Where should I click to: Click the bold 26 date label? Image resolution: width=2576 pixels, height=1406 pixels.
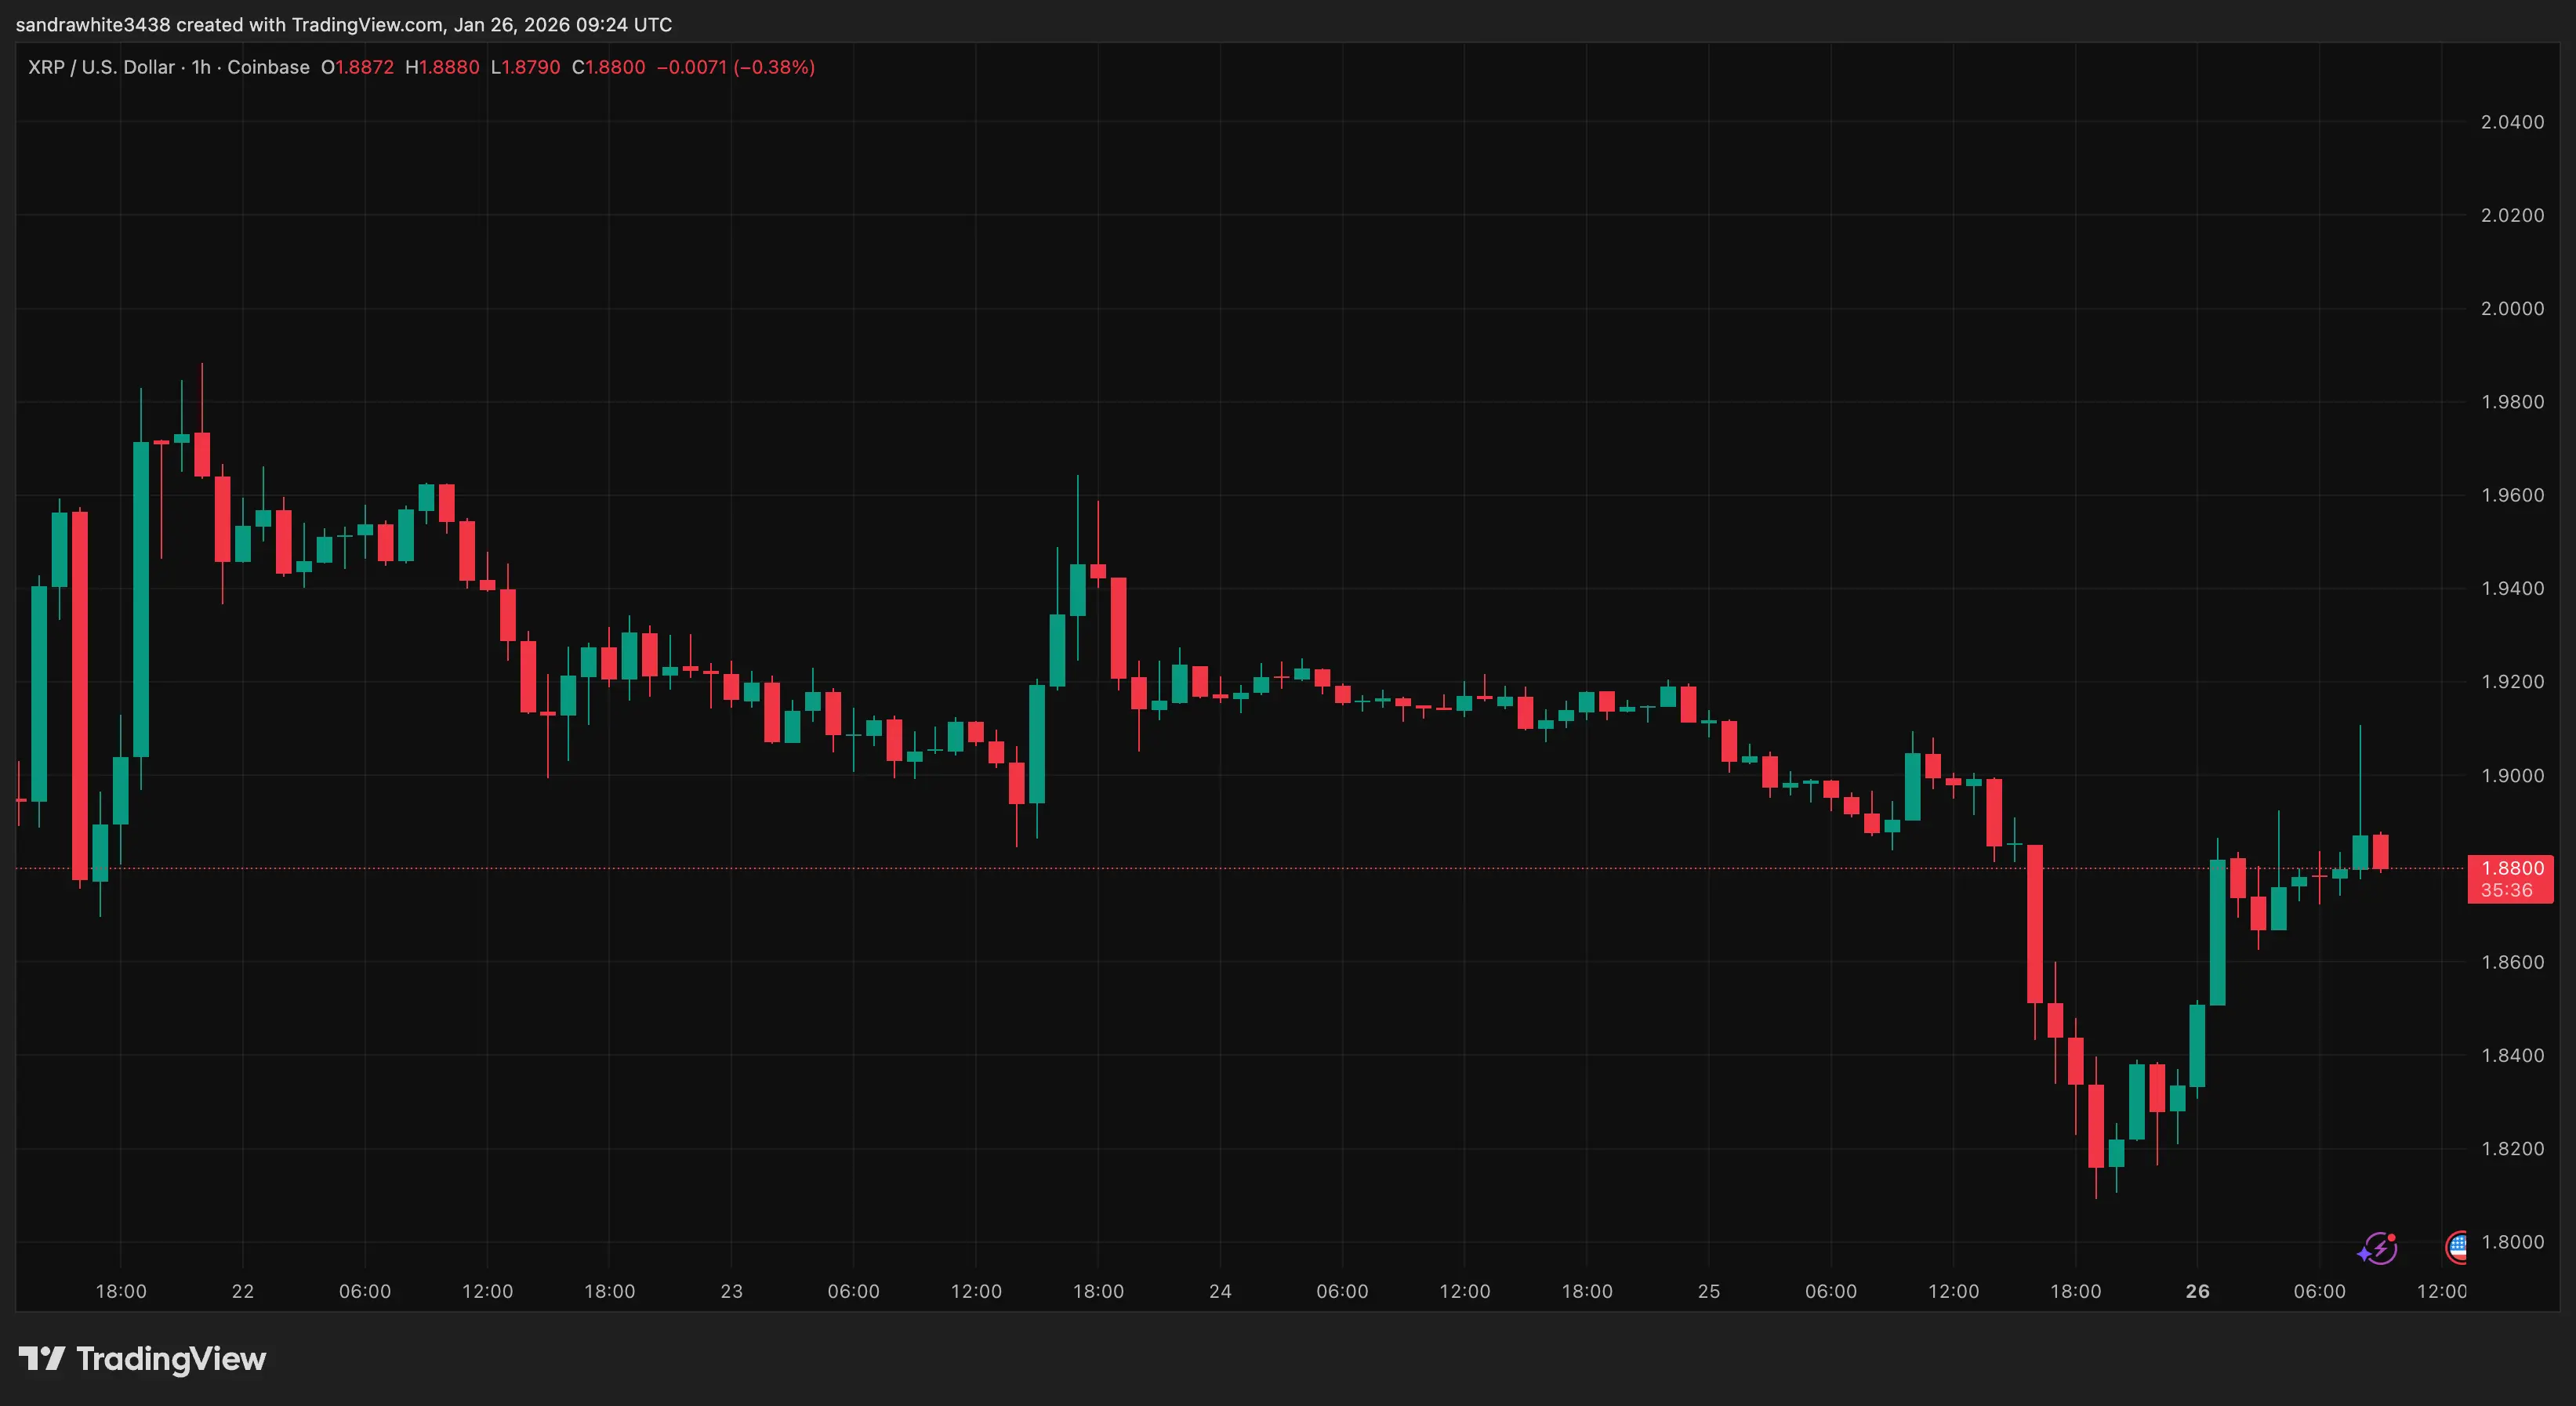(x=2197, y=1291)
